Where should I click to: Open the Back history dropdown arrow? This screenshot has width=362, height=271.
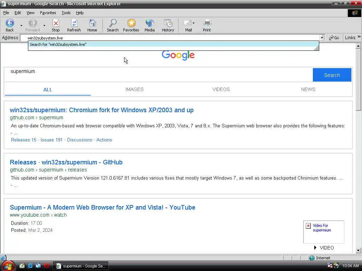[x=21, y=25]
